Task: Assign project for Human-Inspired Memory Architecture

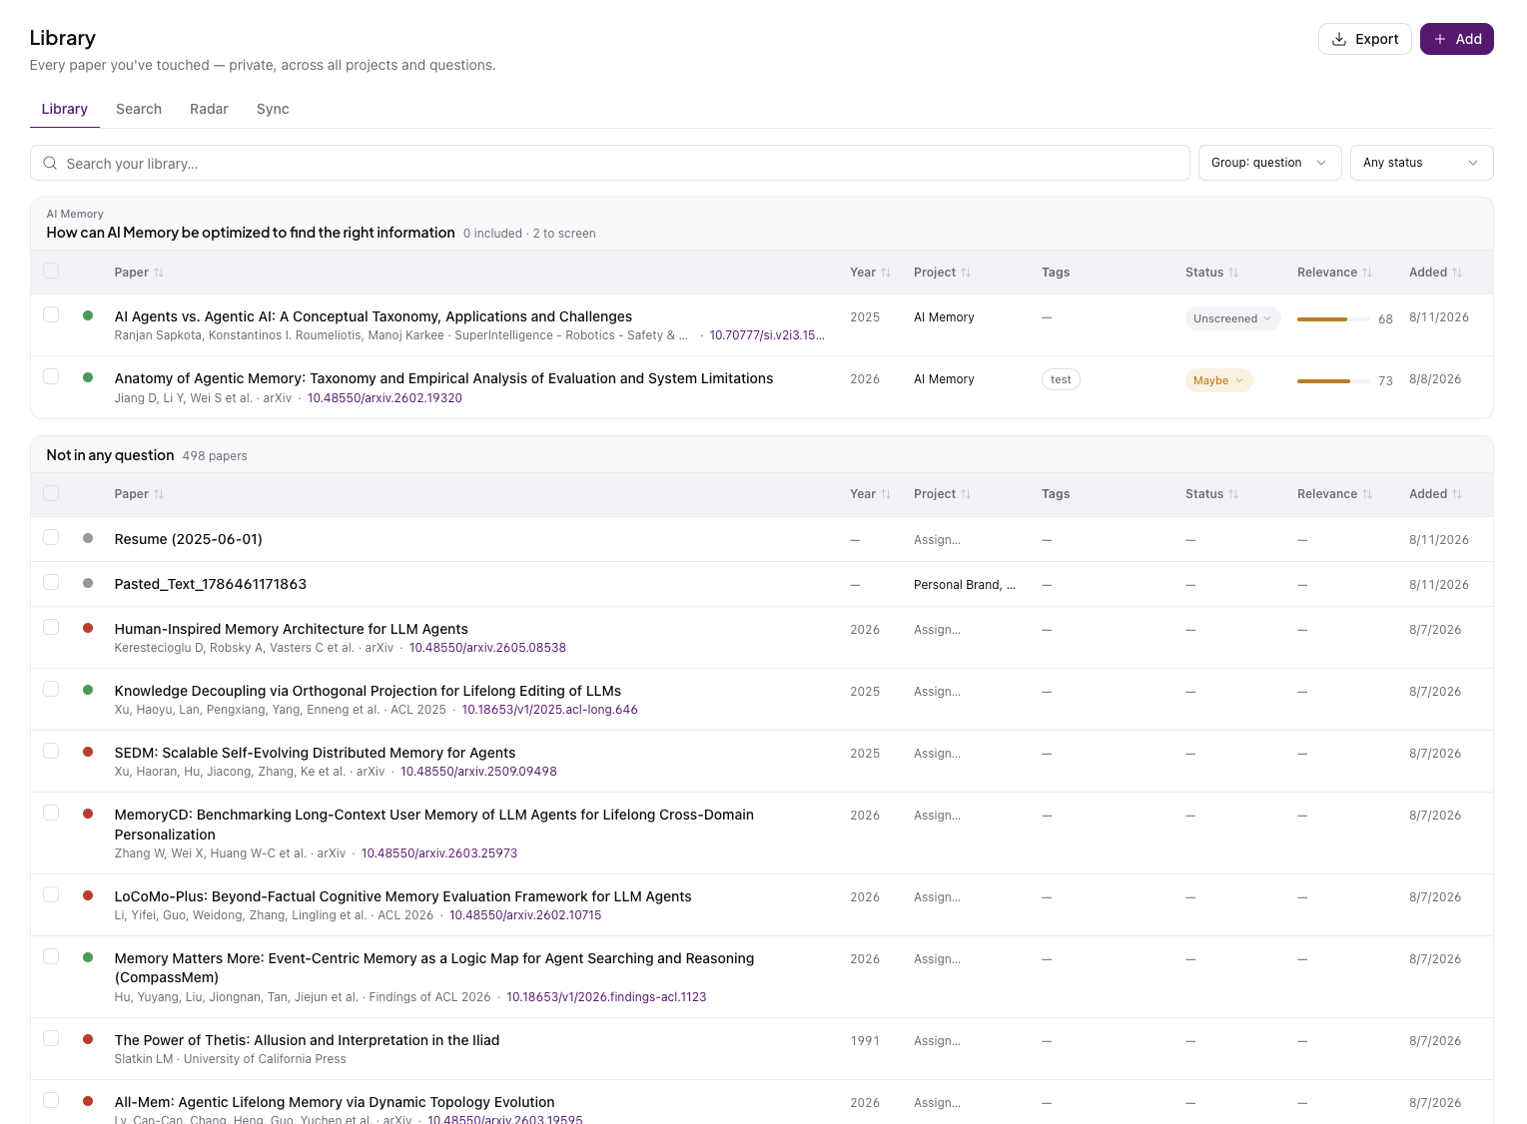Action: pyautogui.click(x=937, y=630)
